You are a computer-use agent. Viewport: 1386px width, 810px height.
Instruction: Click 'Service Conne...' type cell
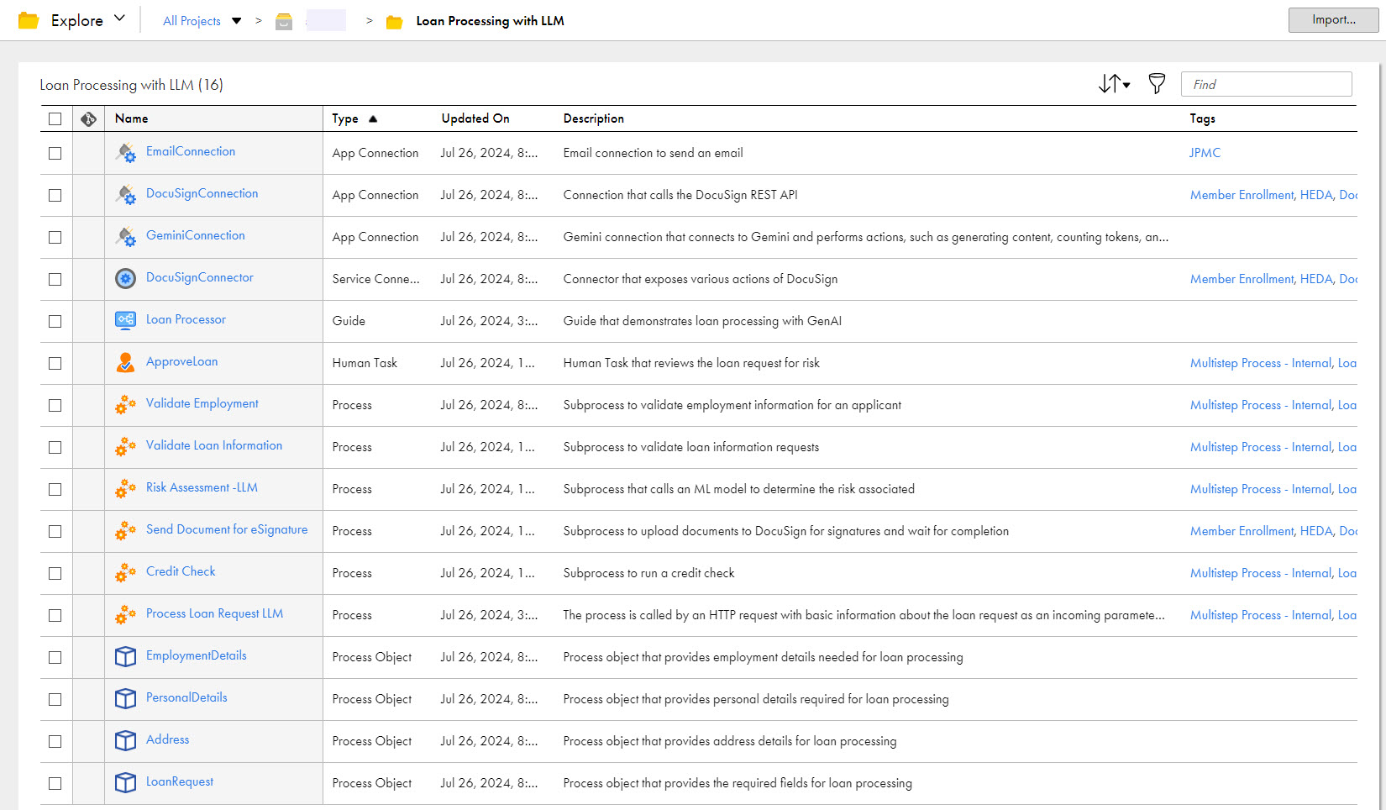(375, 279)
